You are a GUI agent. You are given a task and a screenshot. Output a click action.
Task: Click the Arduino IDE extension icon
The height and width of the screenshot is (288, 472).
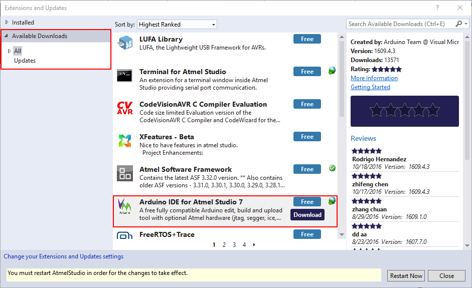click(x=124, y=206)
